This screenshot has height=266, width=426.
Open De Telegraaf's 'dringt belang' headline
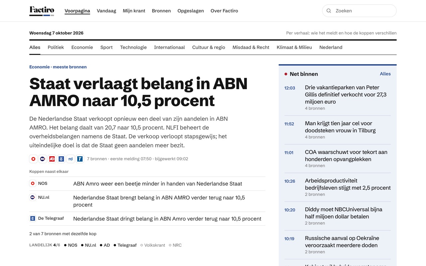(x=167, y=219)
